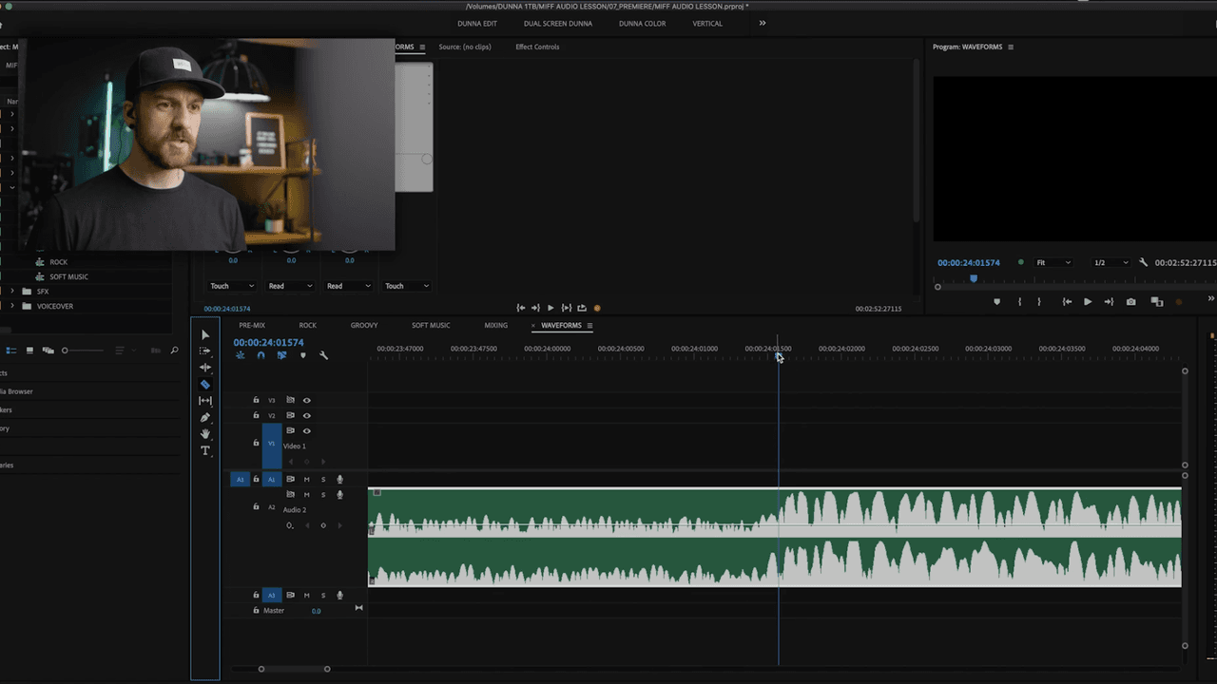The height and width of the screenshot is (684, 1217).
Task: Open the Effect Controls panel tab
Action: click(x=537, y=47)
